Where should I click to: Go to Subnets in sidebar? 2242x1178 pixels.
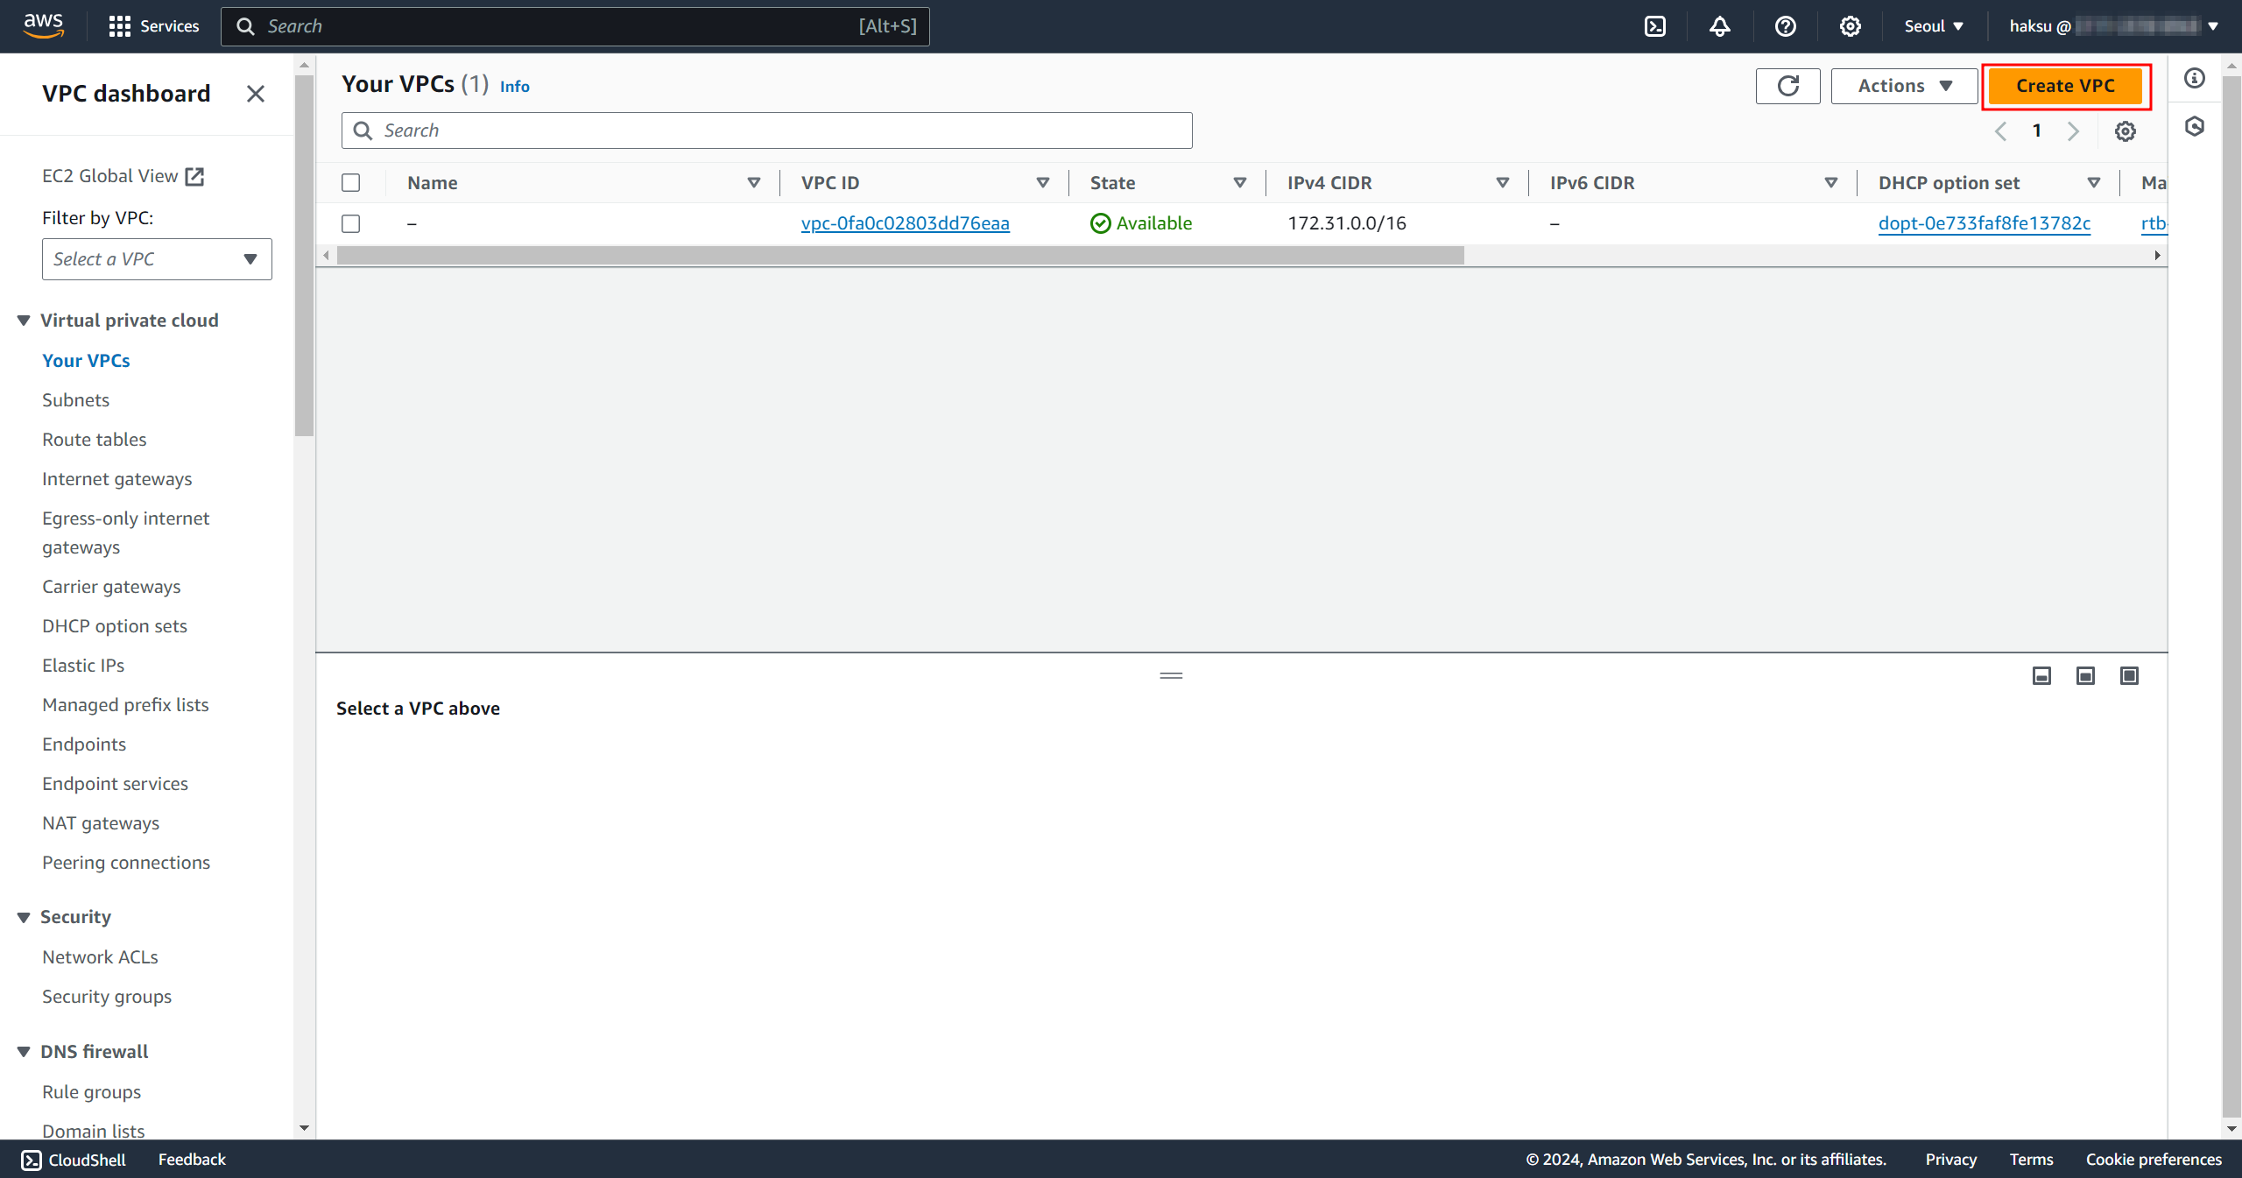pos(75,400)
